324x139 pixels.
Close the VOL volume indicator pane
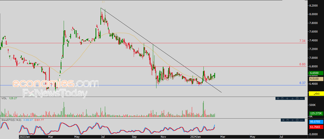tap(278, 98)
